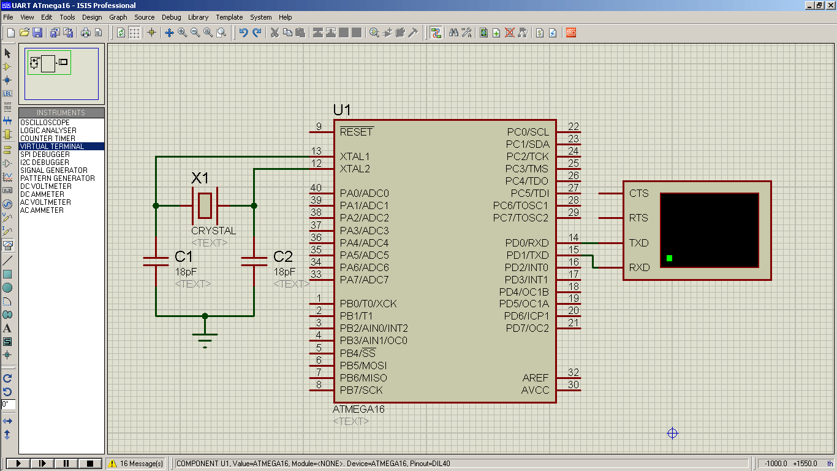Start the simulation with the play button
This screenshot has height=471, width=837.
[x=17, y=463]
